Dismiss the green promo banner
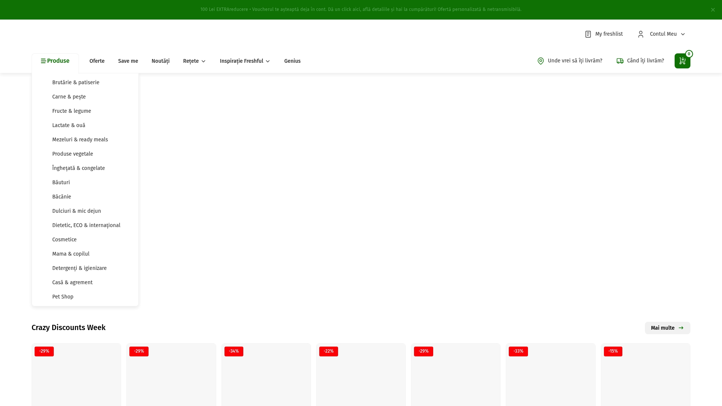This screenshot has height=406, width=722. coord(713,10)
